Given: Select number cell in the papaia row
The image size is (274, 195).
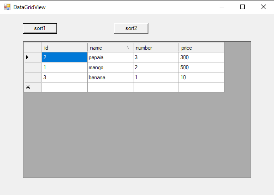Looking at the screenshot, I should [156, 57].
